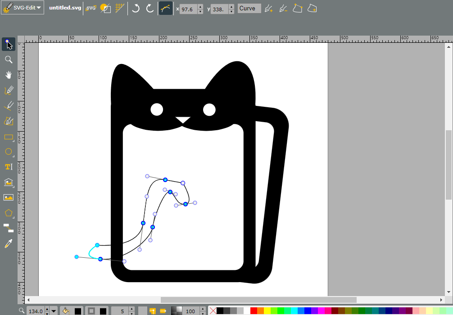Click the Add Node button
Viewport: 453px width, 315px height.
pos(269,9)
